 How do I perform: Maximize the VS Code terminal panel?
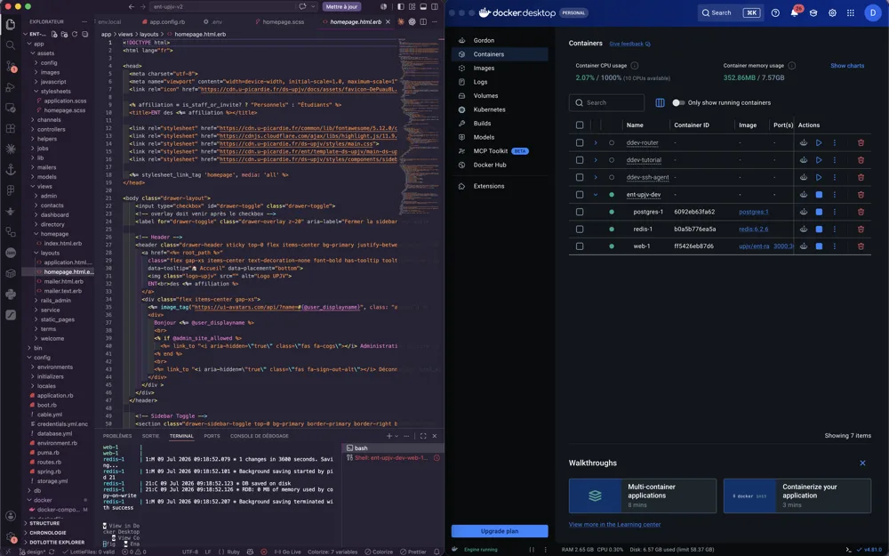pyautogui.click(x=423, y=436)
